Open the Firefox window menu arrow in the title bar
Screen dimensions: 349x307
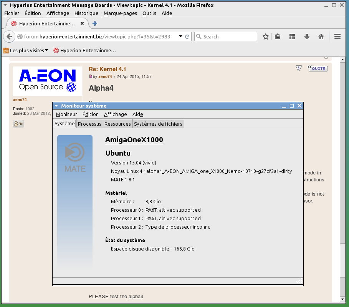coord(5,5)
